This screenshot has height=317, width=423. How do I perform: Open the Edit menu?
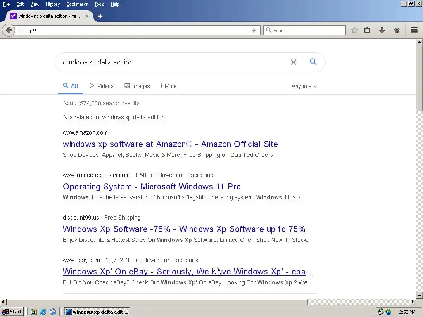(x=20, y=4)
